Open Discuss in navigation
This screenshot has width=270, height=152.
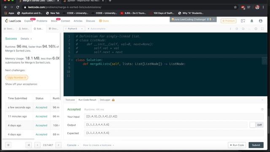(90, 21)
